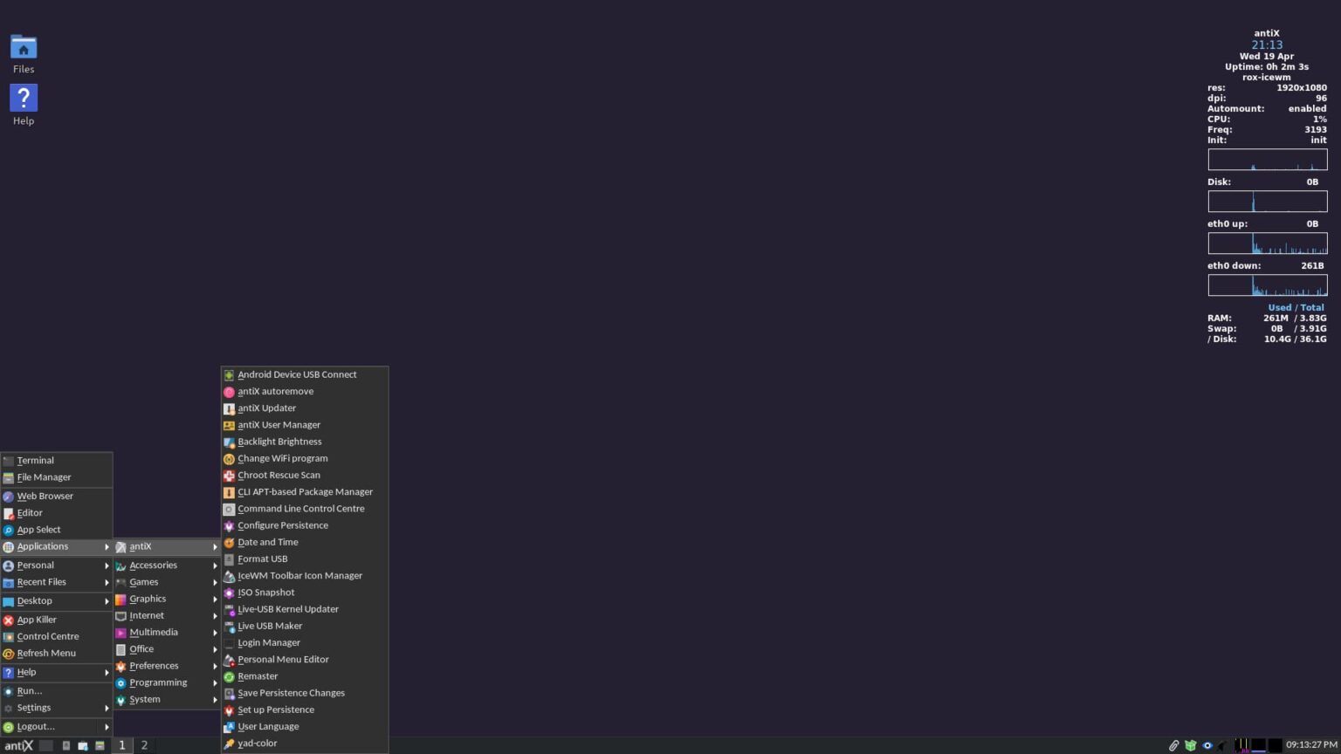This screenshot has height=754, width=1341.
Task: Switch to workspace 2 on the taskbar
Action: pos(143,745)
